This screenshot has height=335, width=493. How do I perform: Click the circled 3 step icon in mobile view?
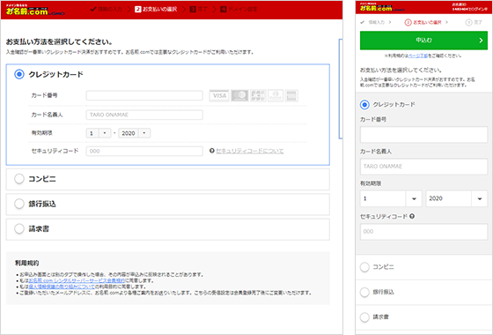tap(468, 22)
